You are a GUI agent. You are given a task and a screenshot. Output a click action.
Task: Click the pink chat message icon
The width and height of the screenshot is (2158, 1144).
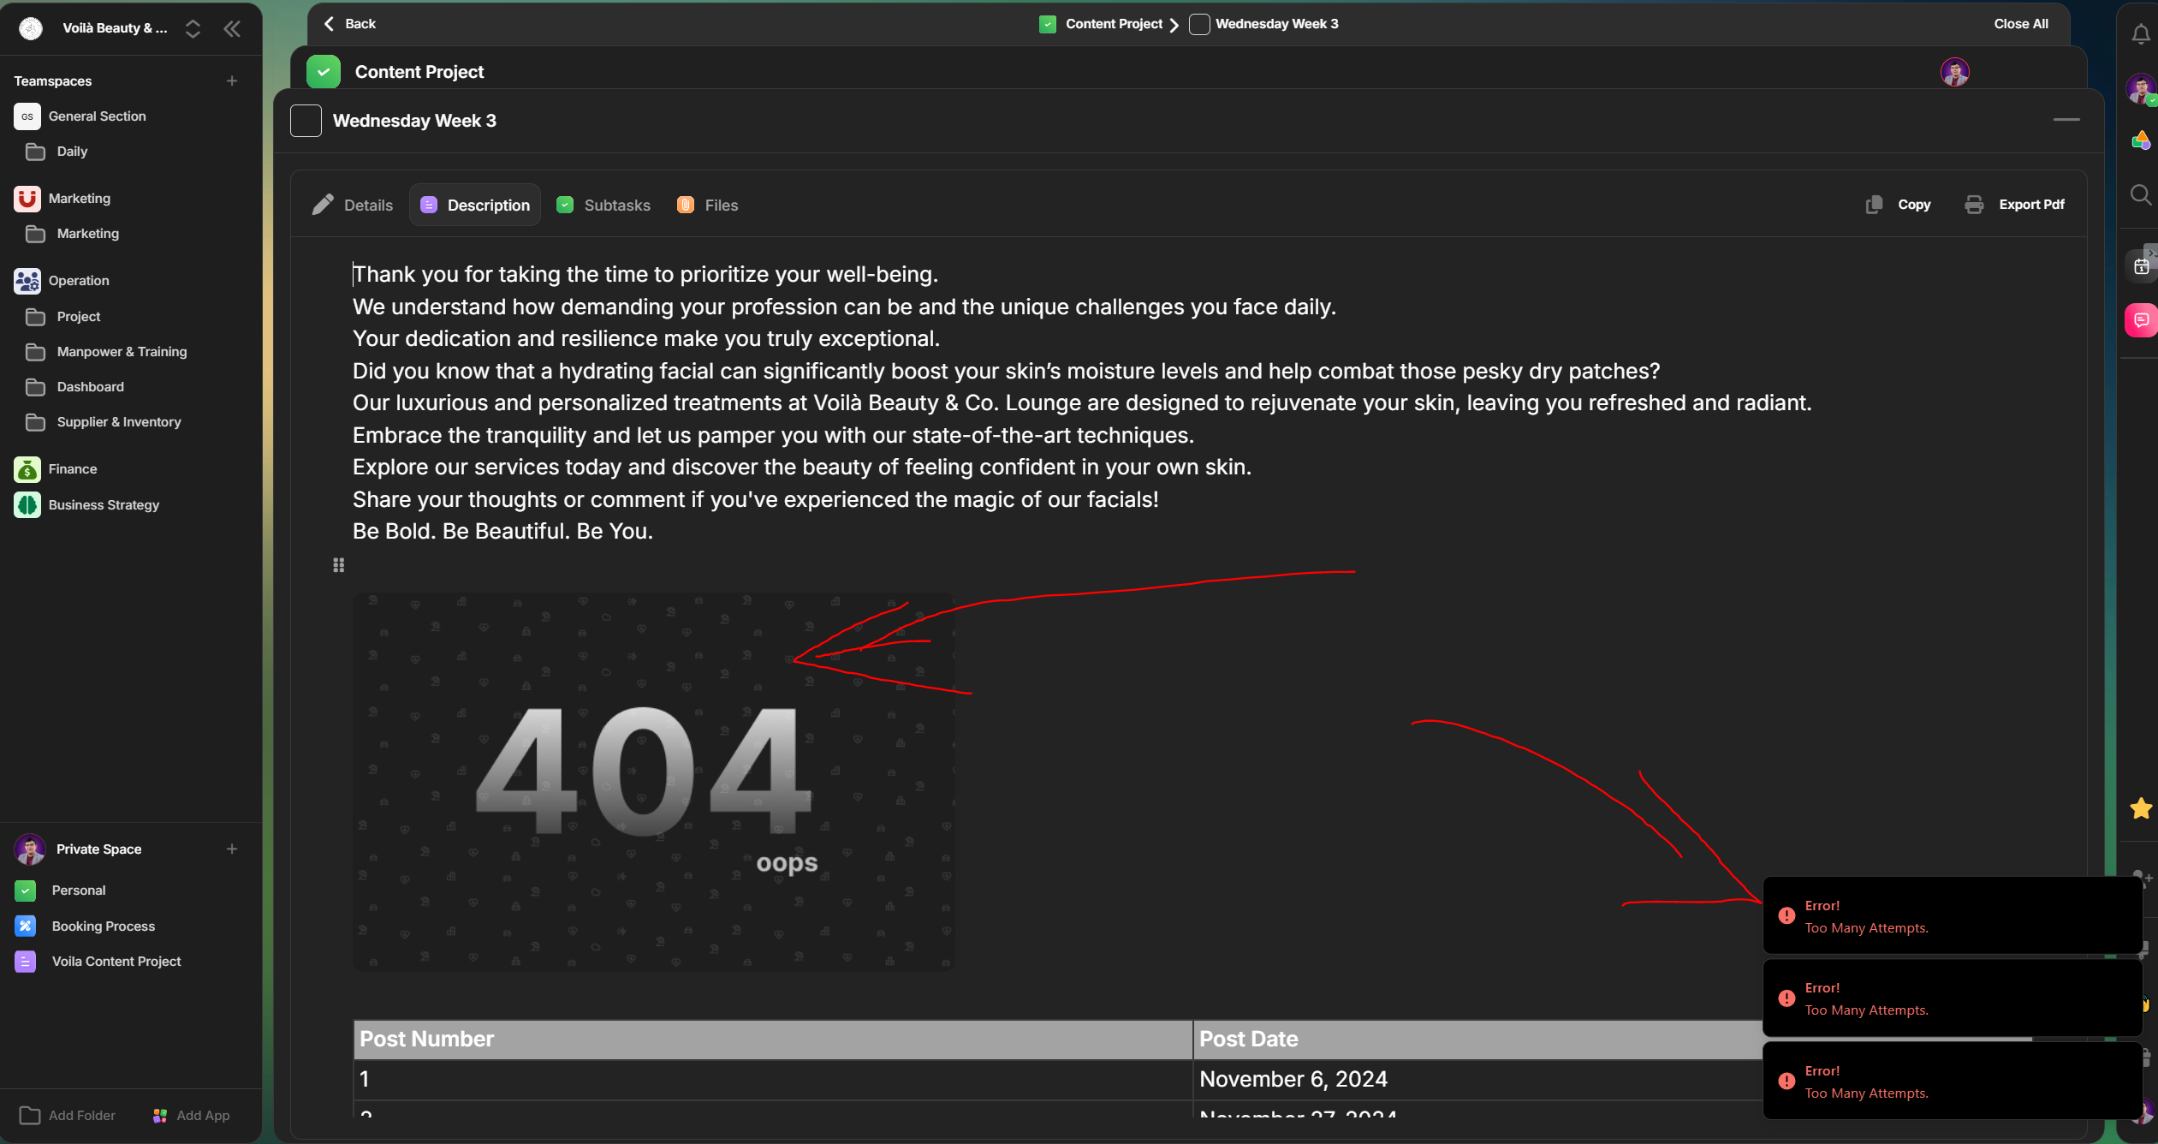pyautogui.click(x=2141, y=320)
